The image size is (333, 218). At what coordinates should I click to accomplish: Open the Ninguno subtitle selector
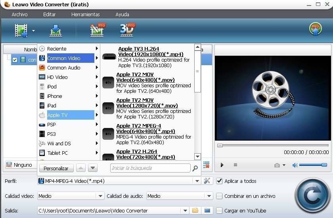pyautogui.click(x=21, y=165)
